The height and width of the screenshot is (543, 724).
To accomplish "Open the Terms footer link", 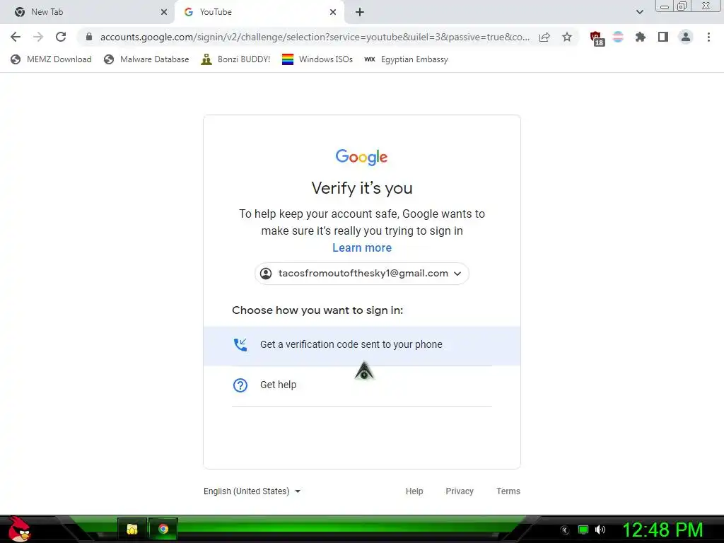I will click(x=508, y=491).
